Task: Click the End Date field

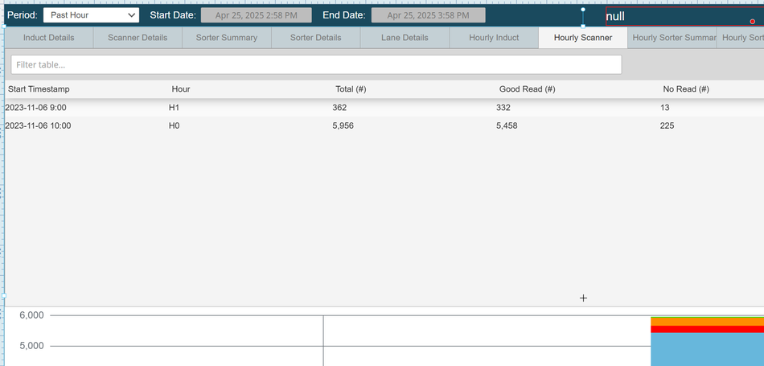Action: (x=428, y=15)
